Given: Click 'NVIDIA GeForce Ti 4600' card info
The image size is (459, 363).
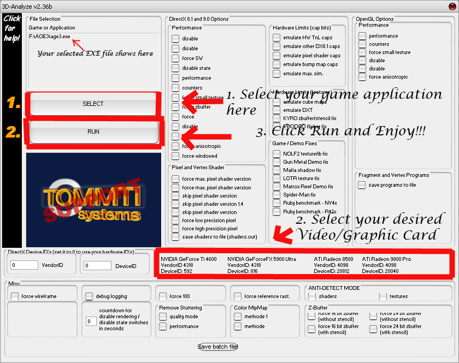Looking at the screenshot, I should [189, 265].
